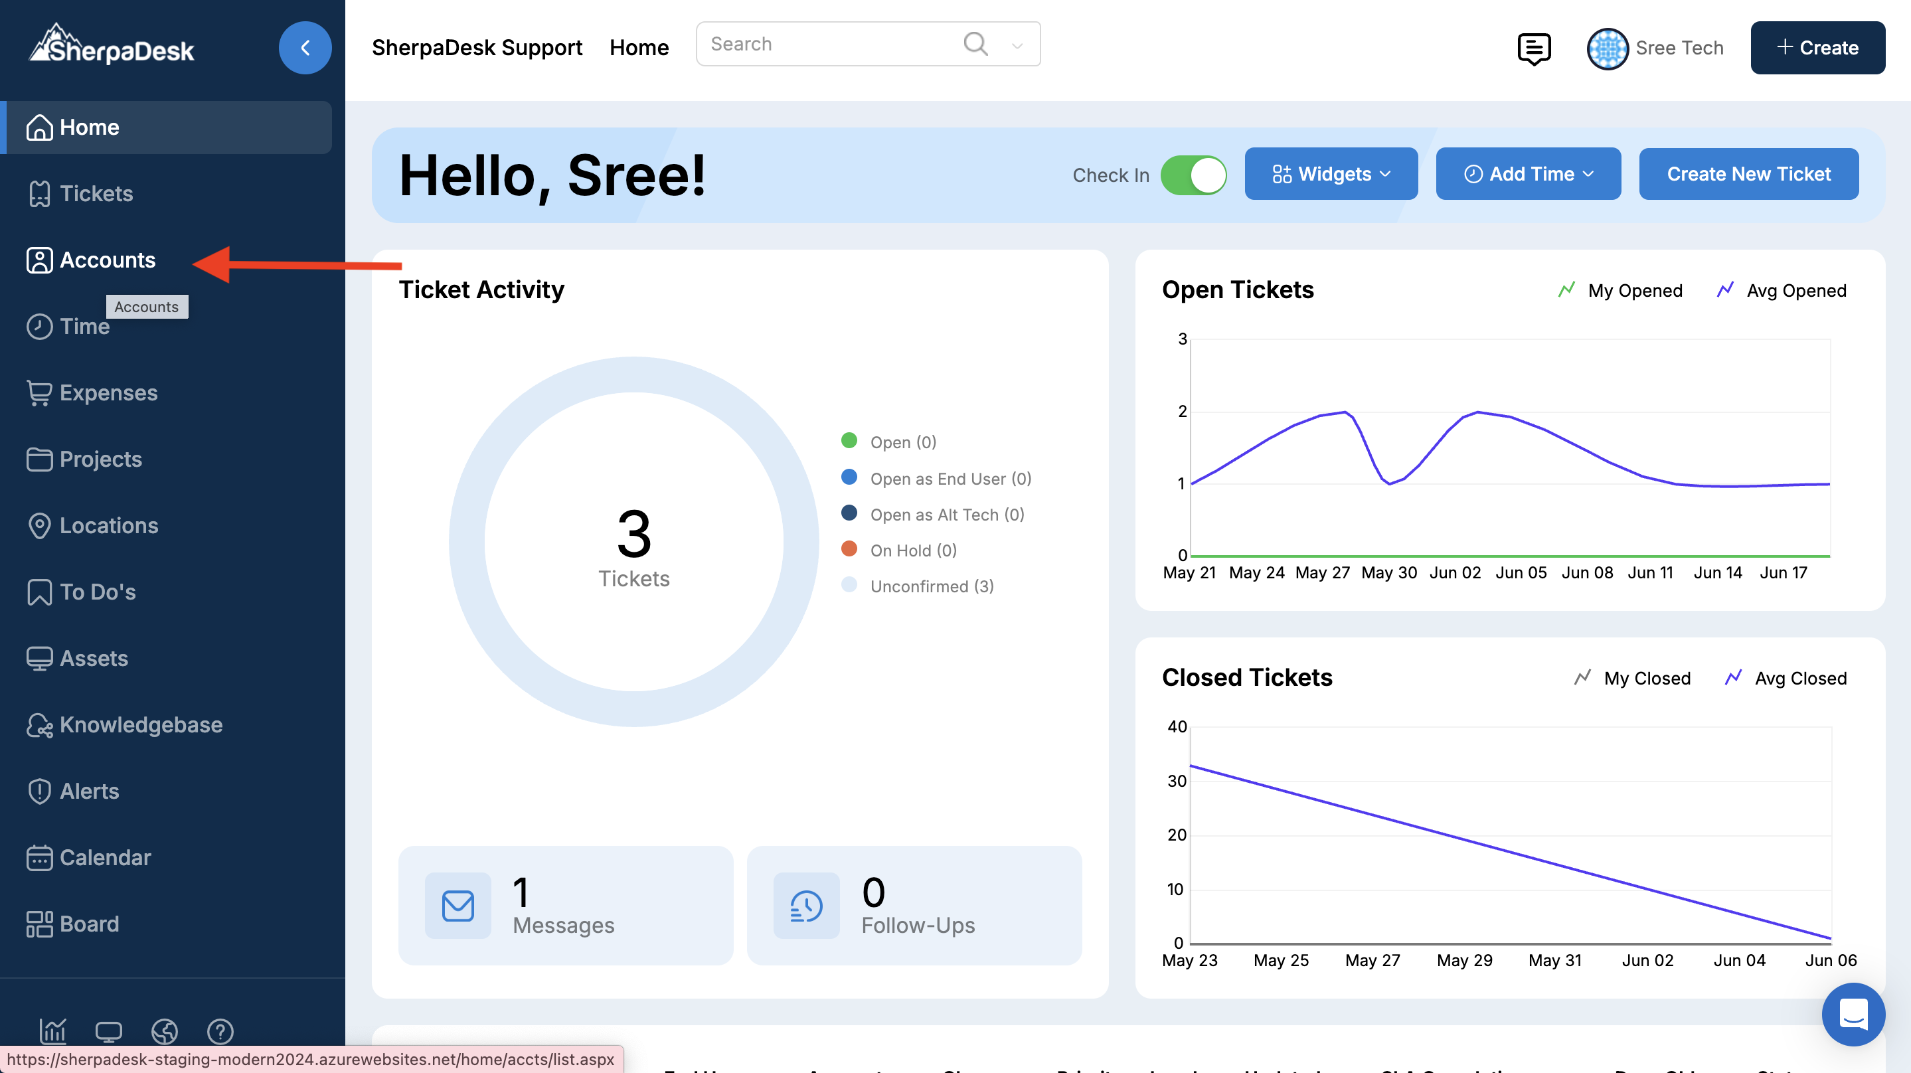Turn off the Check In toggle

pos(1193,175)
